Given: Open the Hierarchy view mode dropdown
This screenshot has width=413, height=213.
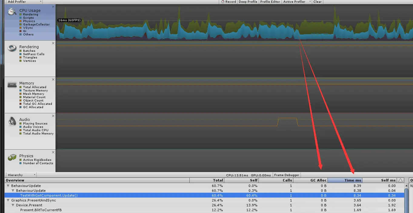Looking at the screenshot, I should click(21, 175).
